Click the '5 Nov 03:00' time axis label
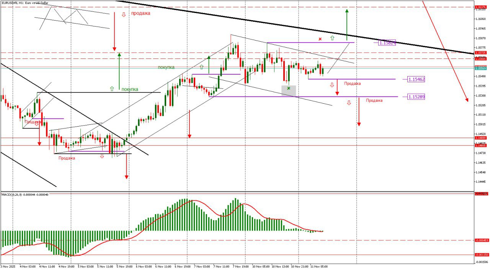 tap(86, 267)
